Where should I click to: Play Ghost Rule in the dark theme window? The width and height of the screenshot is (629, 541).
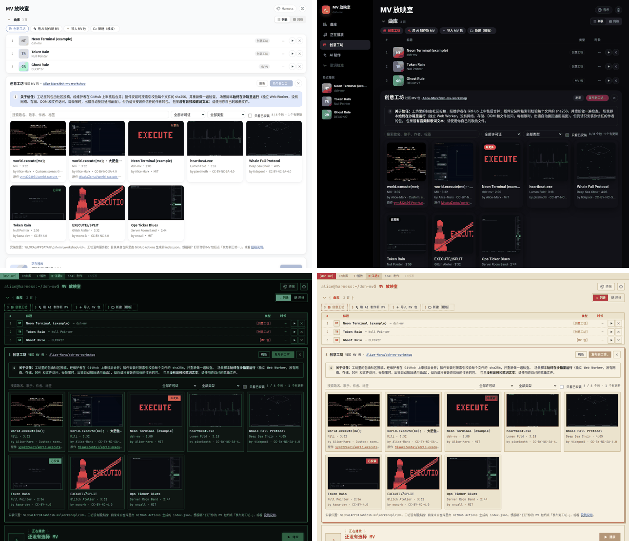pyautogui.click(x=609, y=80)
